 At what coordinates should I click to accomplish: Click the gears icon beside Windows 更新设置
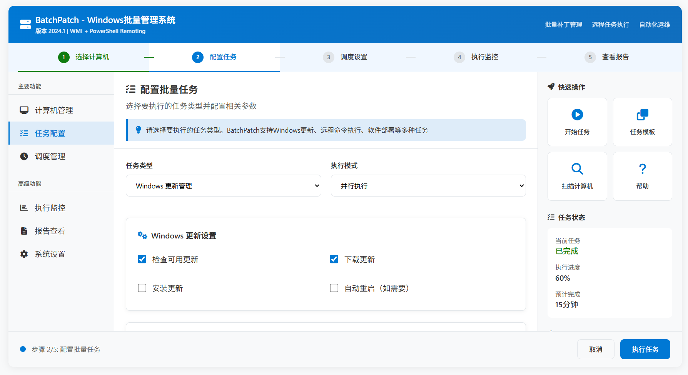[x=142, y=235]
